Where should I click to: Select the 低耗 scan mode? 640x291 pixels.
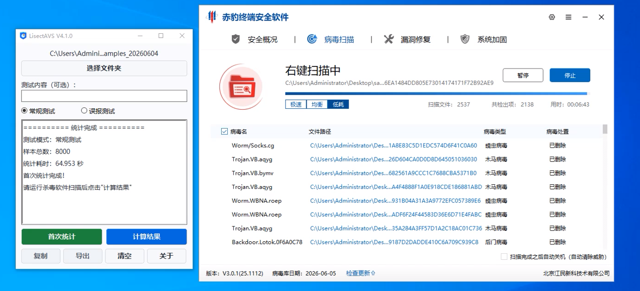click(x=338, y=104)
